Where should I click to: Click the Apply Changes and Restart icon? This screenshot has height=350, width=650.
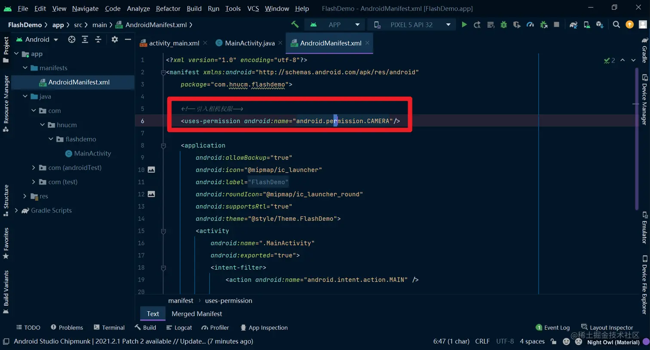pyautogui.click(x=477, y=25)
